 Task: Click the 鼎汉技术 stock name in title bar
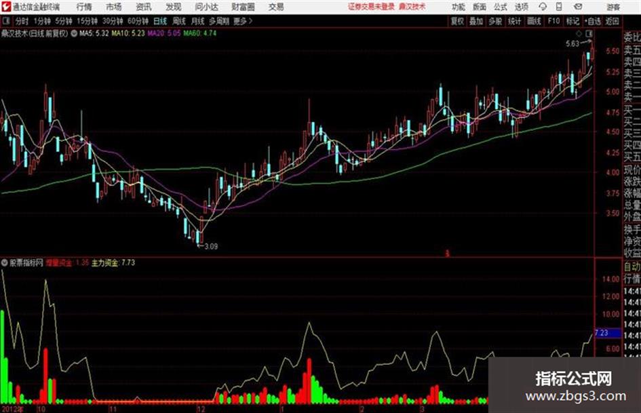[x=412, y=7]
